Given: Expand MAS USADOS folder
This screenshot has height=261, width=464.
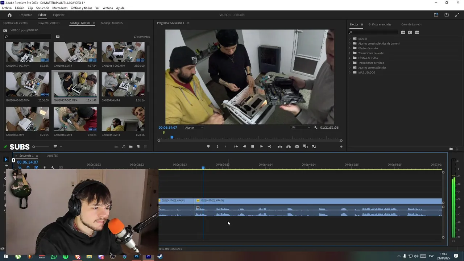Looking at the screenshot, I should pos(350,72).
